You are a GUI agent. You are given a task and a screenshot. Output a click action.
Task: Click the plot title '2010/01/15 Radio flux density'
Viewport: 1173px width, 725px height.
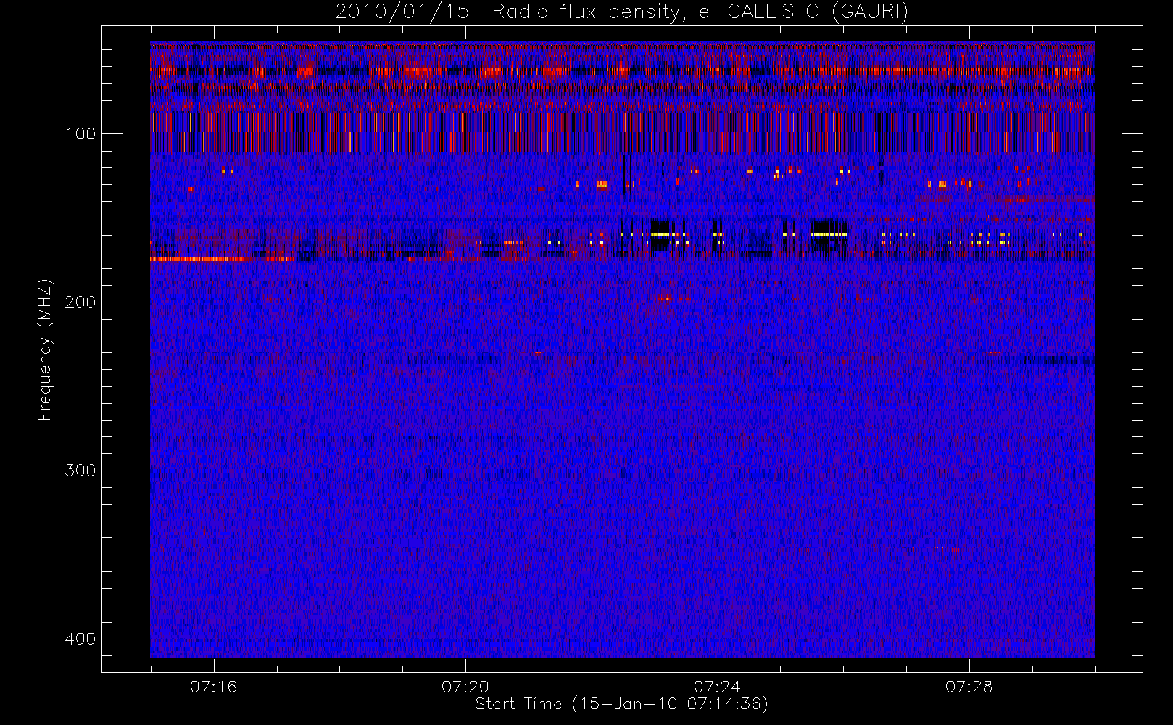click(x=621, y=12)
